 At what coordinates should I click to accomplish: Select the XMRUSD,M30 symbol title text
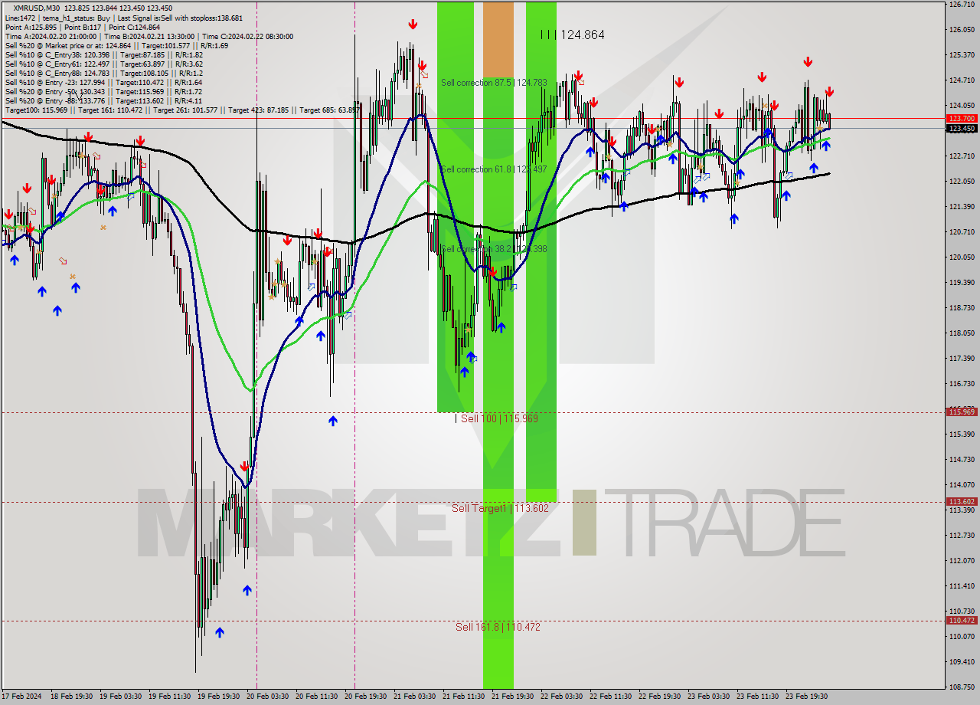click(x=37, y=8)
